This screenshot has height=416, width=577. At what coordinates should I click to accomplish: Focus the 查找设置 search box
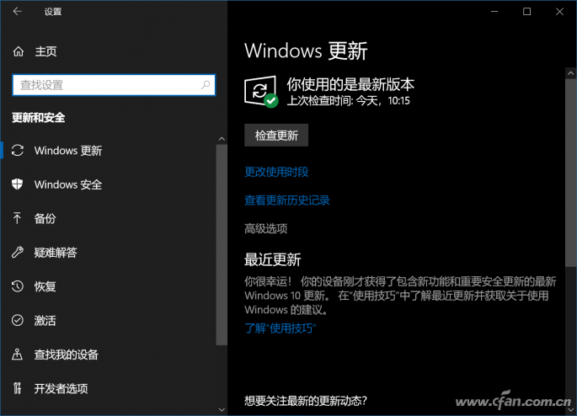coord(114,85)
